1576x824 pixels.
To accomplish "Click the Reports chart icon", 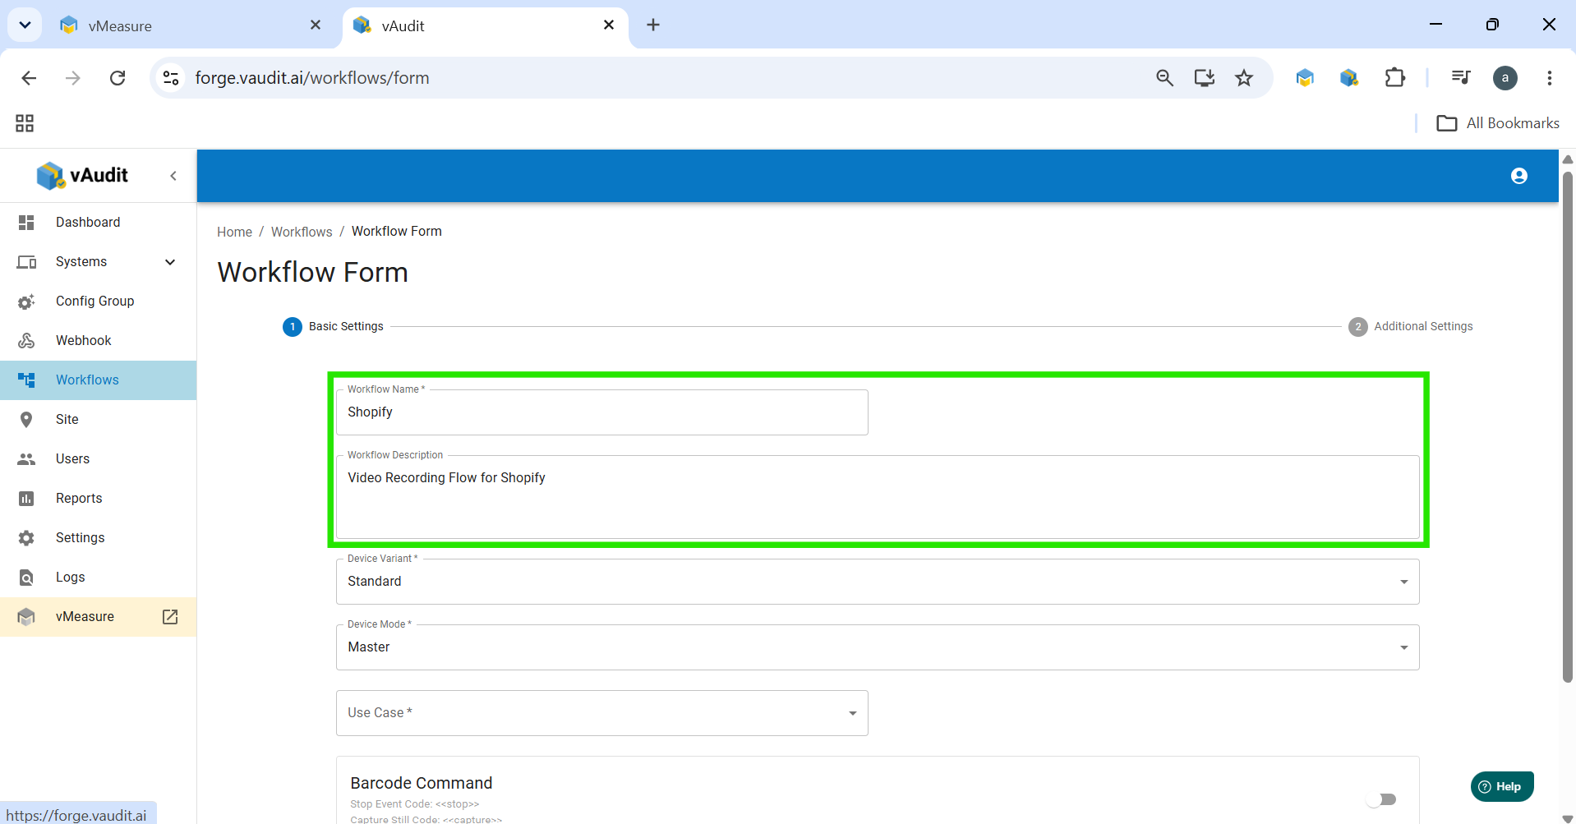I will coord(26,499).
